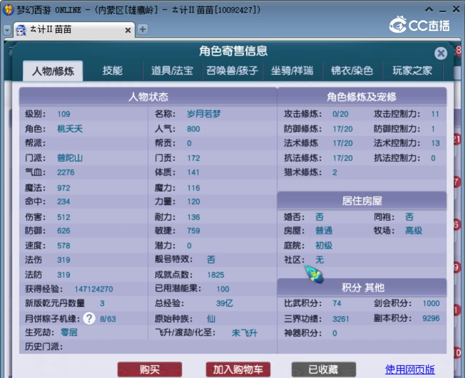Viewport: 465px width, 378px height.
Task: Open a new tab with the plus button
Action: point(143,29)
